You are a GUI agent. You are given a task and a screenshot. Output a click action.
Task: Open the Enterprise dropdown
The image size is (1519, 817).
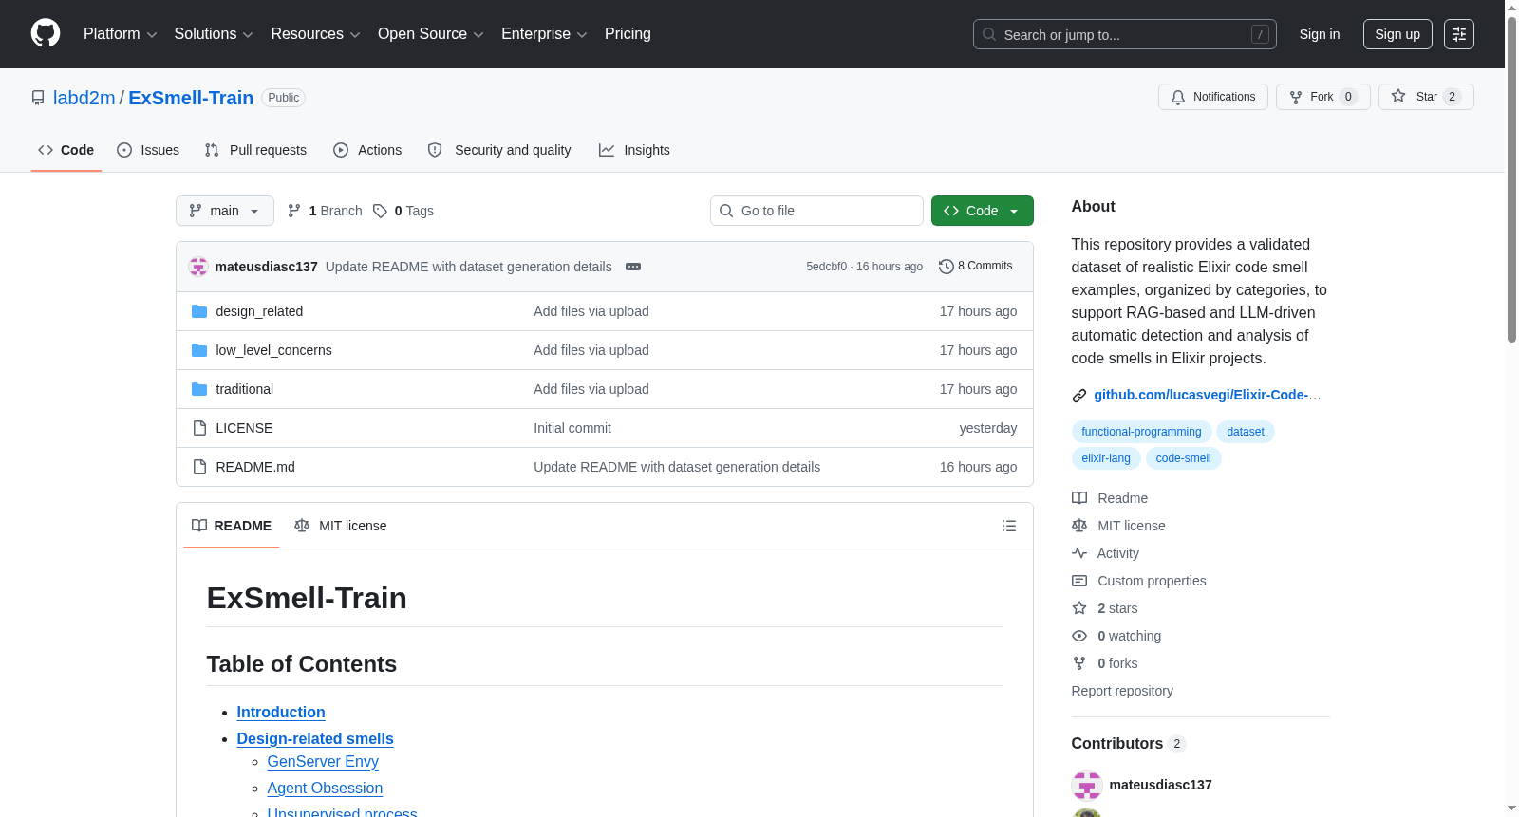[544, 34]
